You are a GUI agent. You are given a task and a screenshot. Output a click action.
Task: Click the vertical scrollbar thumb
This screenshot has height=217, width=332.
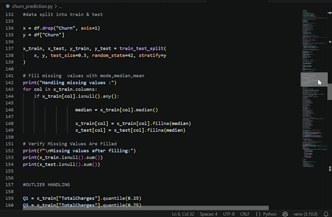(x=330, y=91)
